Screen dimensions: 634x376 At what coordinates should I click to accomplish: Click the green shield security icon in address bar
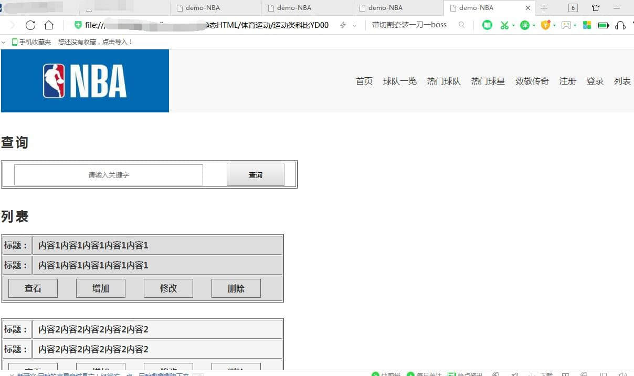coord(78,25)
